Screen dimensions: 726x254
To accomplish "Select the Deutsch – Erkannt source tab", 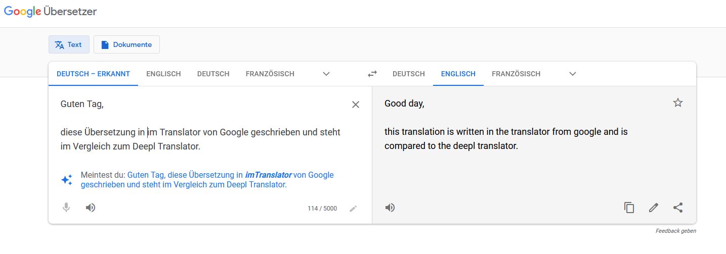I will point(93,74).
